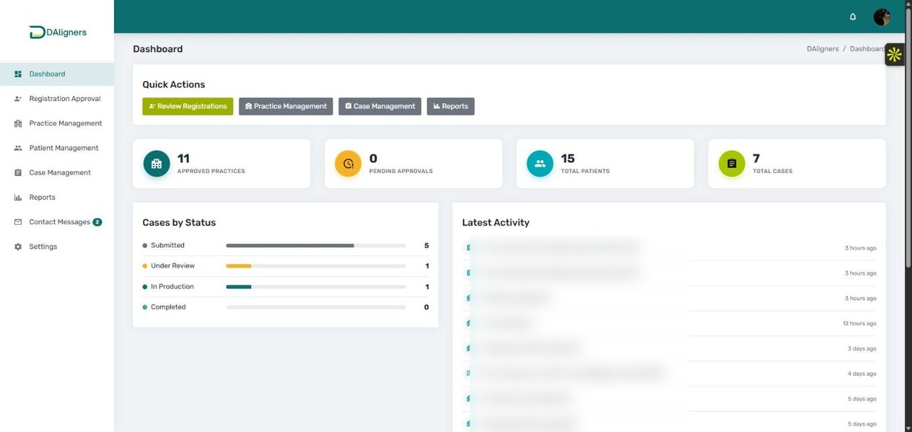Click the Cases by Status heading
Viewport: 912px width, 432px height.
[x=179, y=223]
